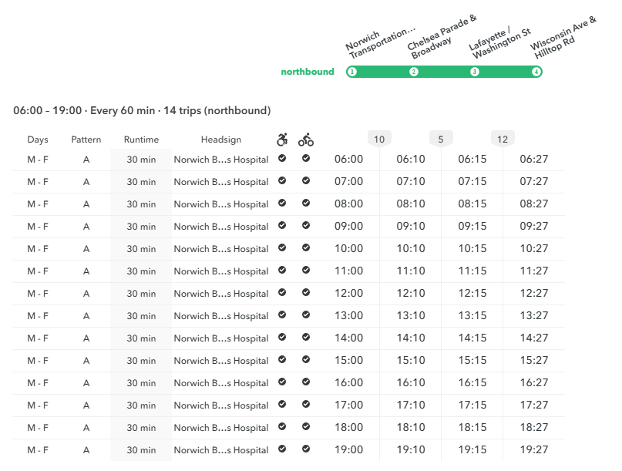Click the 10:00 time cell
The width and height of the screenshot is (622, 471).
click(348, 248)
